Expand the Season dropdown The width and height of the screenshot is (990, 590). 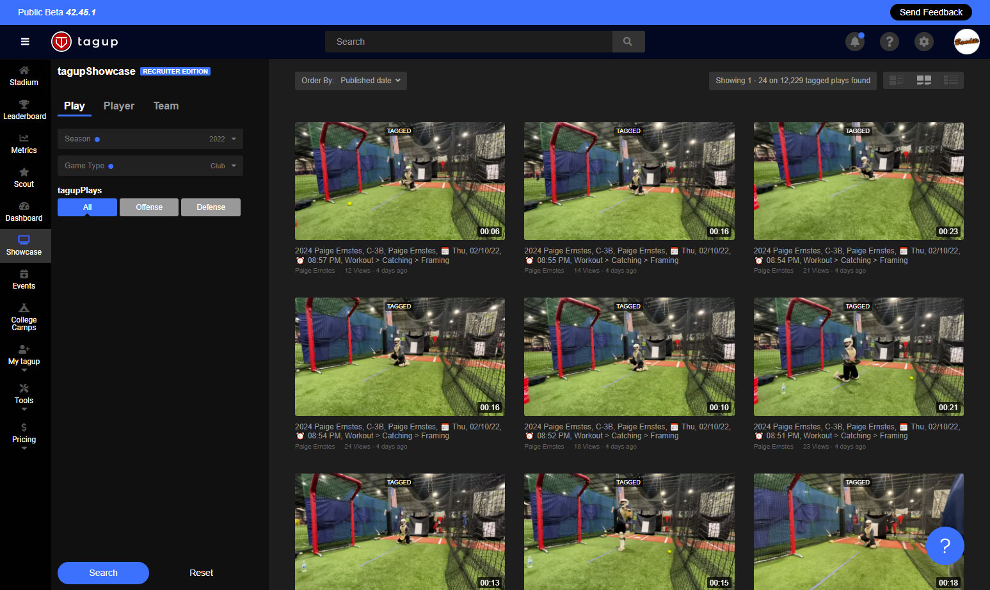pos(150,139)
